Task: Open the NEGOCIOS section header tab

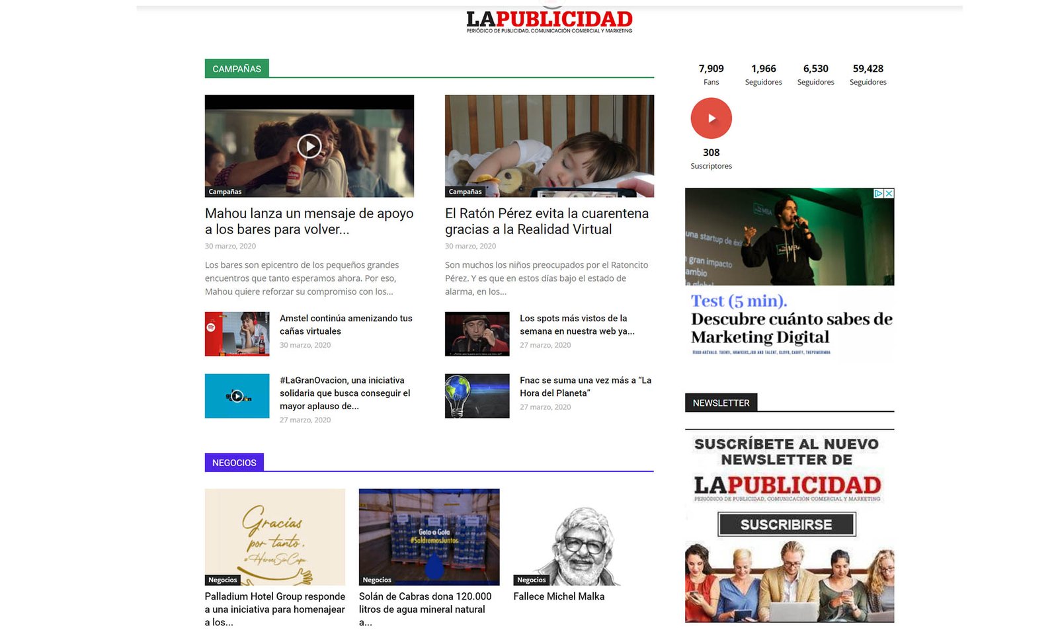Action: click(x=234, y=463)
